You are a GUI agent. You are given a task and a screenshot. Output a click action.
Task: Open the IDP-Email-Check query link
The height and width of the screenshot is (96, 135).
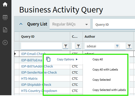34,54
